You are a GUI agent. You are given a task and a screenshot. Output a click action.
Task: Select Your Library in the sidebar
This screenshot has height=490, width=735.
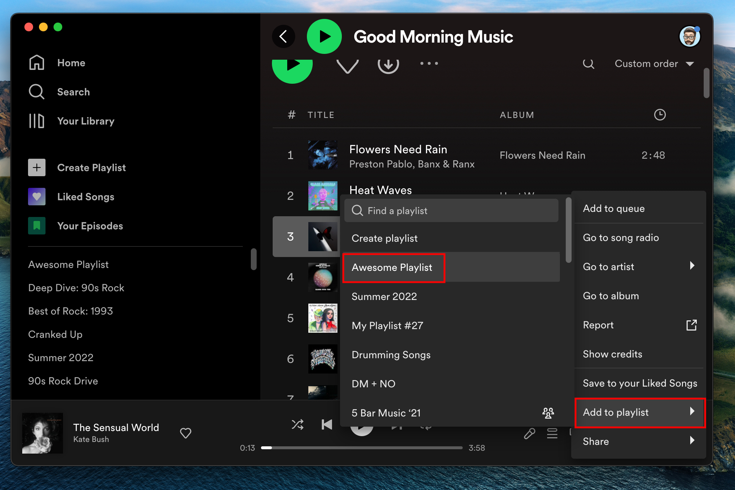(x=86, y=121)
